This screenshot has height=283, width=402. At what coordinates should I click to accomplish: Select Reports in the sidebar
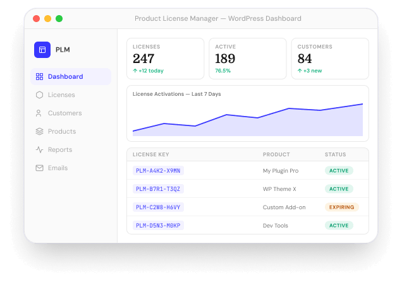(x=71, y=149)
